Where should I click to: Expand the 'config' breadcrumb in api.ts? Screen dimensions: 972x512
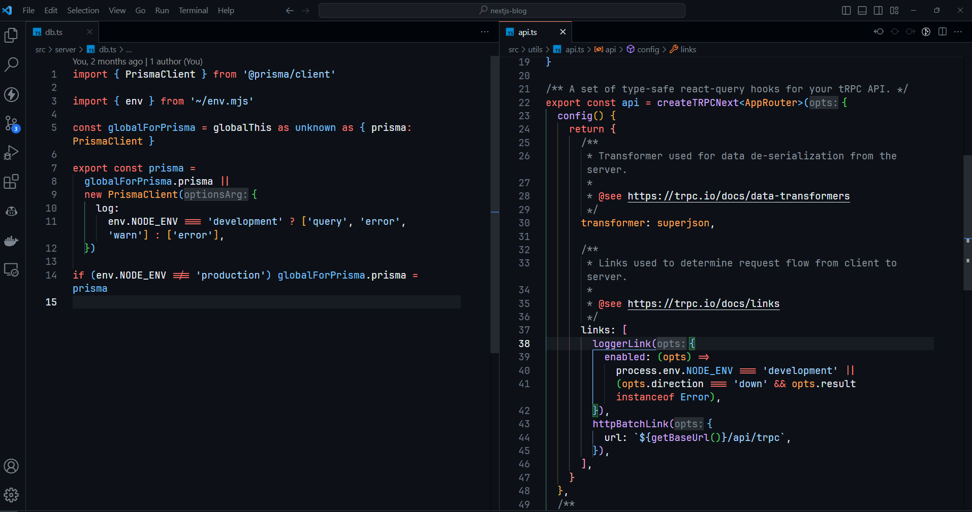coord(648,50)
